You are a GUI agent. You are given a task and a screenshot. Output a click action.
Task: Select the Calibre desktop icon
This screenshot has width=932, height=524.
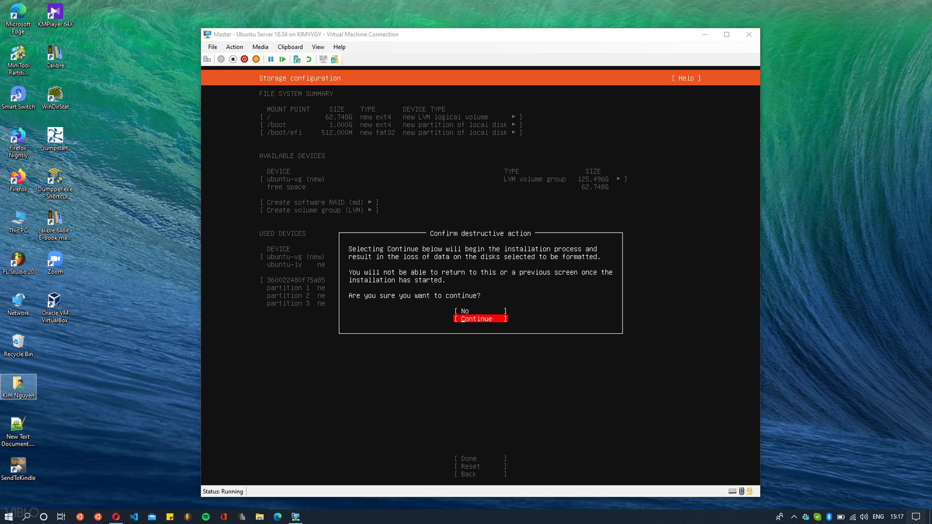pyautogui.click(x=55, y=57)
